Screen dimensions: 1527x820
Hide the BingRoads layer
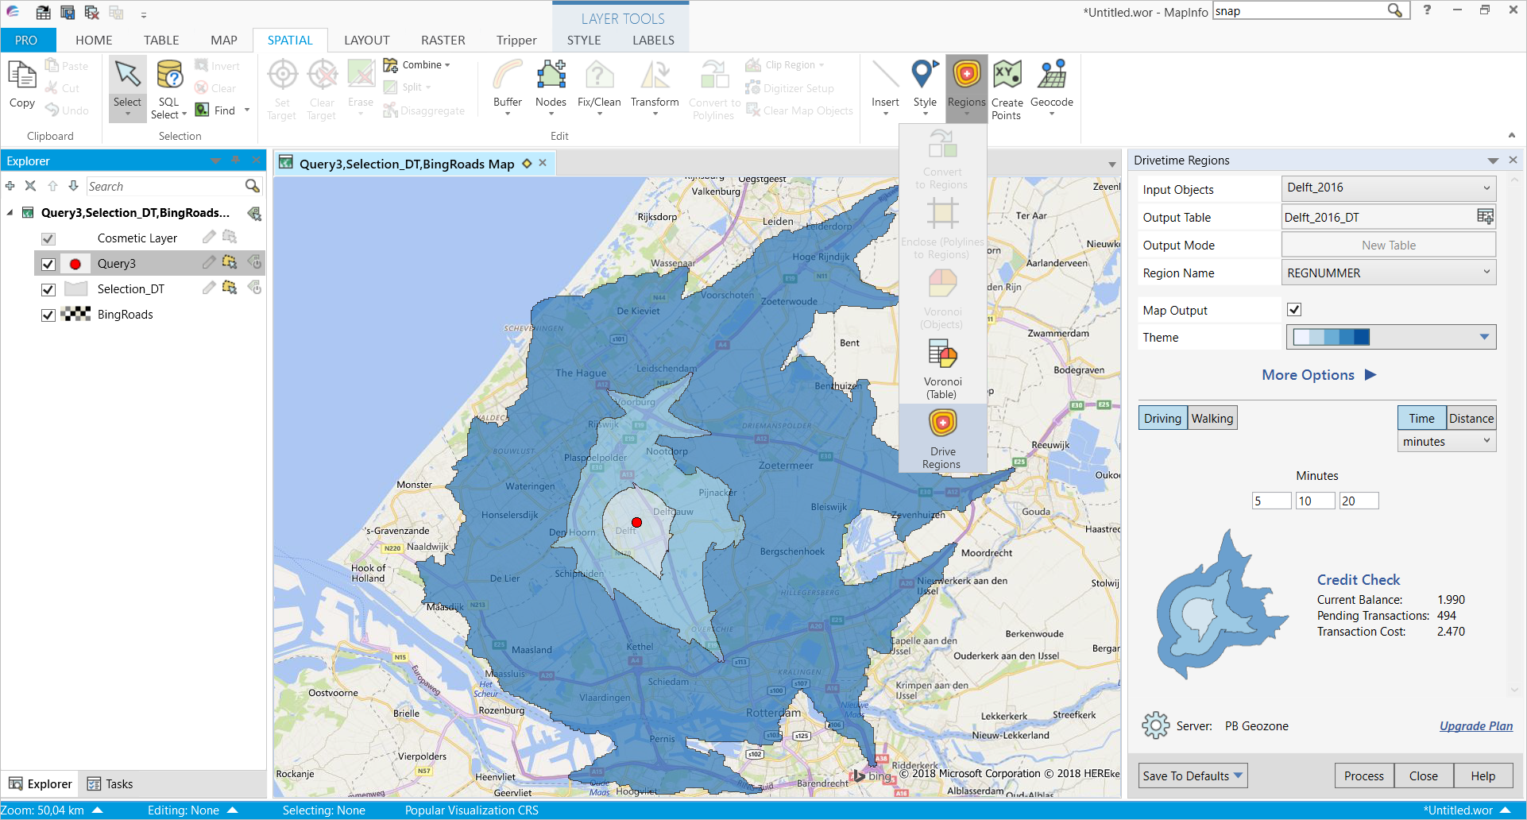pos(48,315)
